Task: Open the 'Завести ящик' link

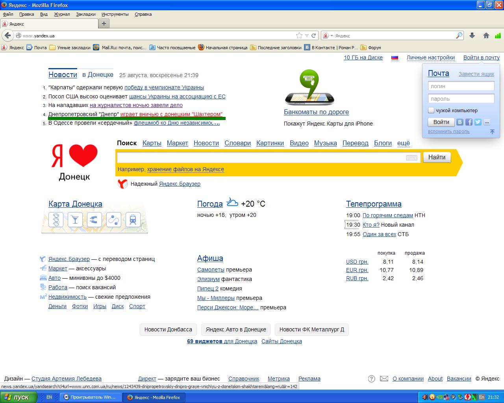Action: click(x=476, y=74)
